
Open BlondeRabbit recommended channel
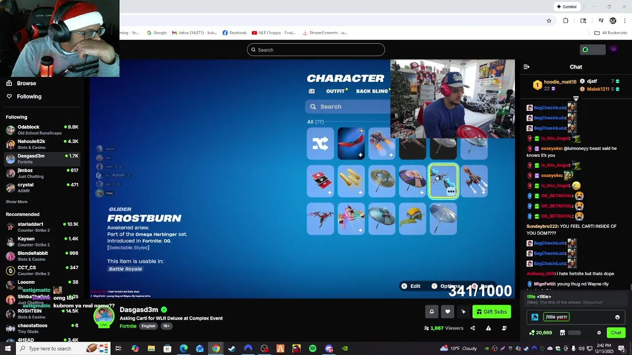pos(42,256)
